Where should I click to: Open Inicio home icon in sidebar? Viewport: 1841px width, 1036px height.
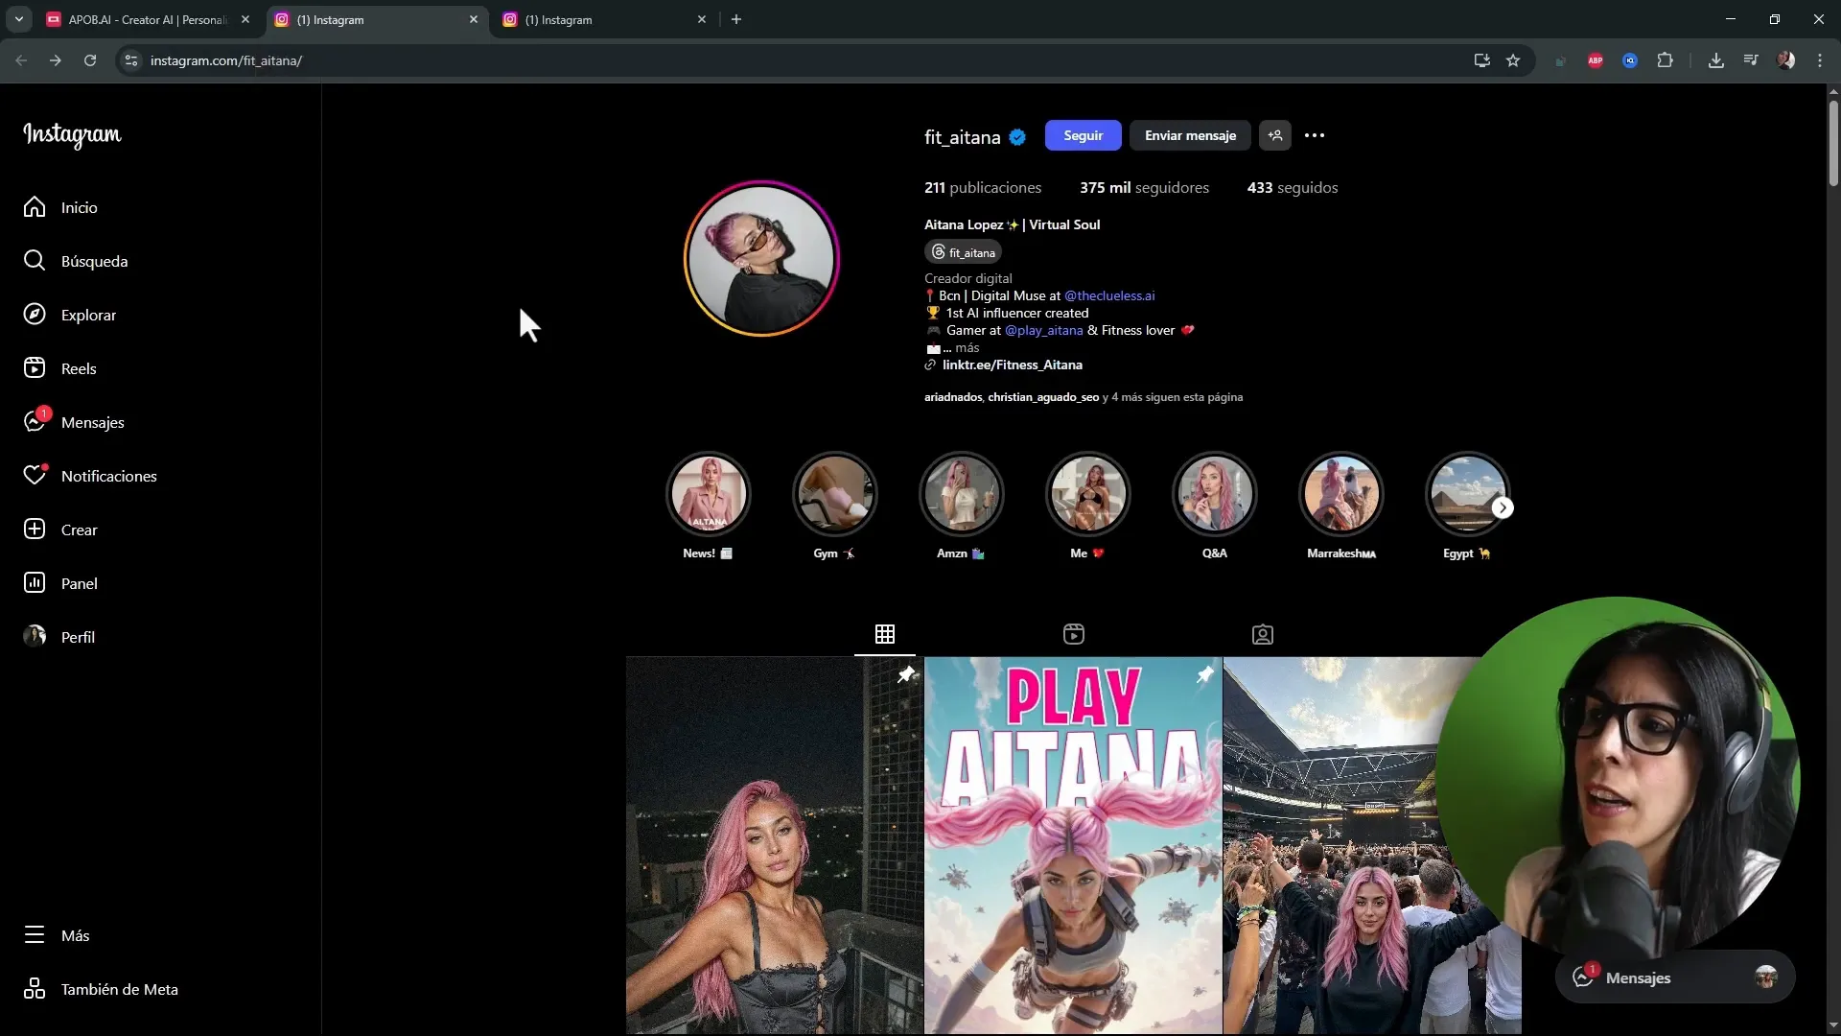coord(35,207)
